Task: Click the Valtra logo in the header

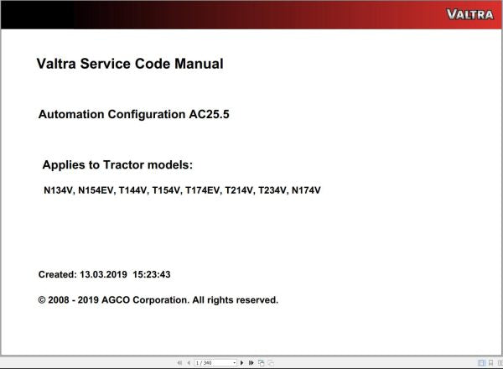Action: pyautogui.click(x=470, y=13)
